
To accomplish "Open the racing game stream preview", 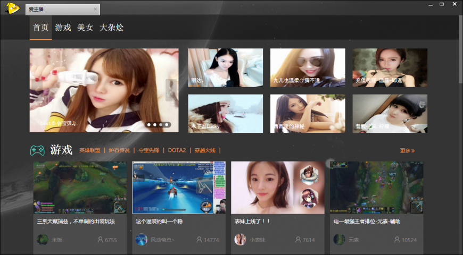I will [179, 188].
